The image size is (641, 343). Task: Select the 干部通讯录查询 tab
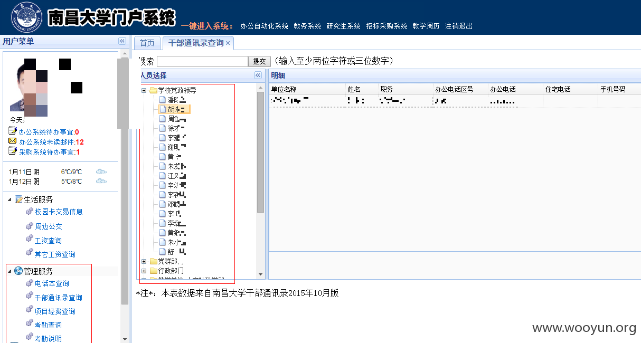click(195, 43)
